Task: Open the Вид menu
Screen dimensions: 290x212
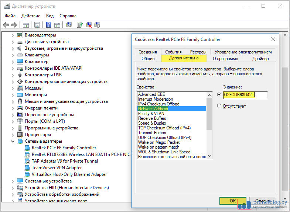Action: click(x=50, y=16)
